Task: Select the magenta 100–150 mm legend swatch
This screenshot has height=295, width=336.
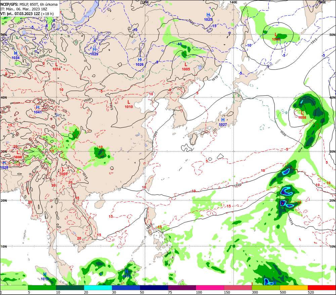Action: tap(210, 288)
